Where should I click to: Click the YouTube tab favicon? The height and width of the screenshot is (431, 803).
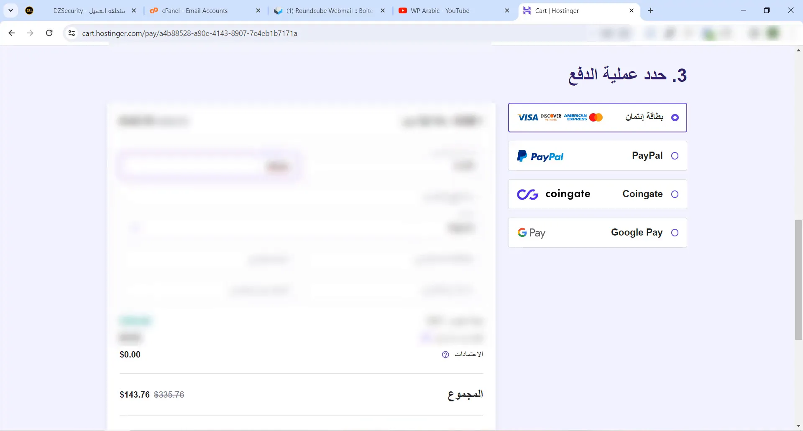pos(403,11)
